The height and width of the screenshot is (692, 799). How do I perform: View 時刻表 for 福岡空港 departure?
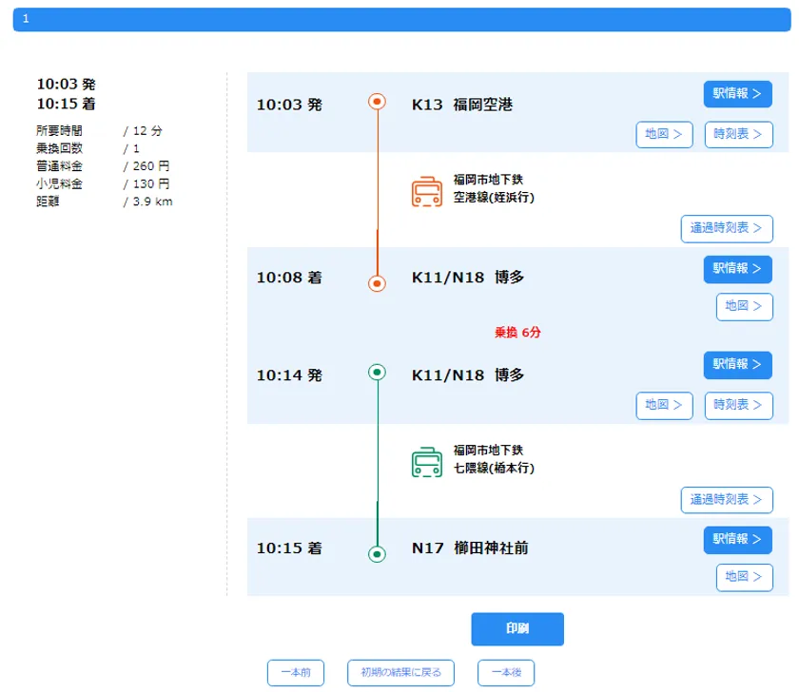(738, 135)
